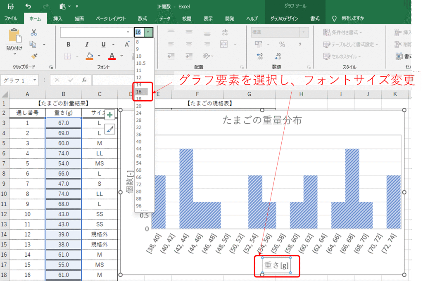This screenshot has width=423, height=281.
Task: Open the 挿入 ribbon tab
Action: [x=58, y=19]
